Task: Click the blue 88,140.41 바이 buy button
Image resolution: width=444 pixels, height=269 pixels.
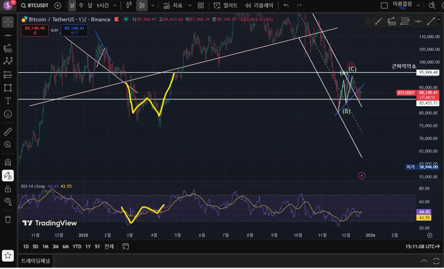Action: click(74, 30)
